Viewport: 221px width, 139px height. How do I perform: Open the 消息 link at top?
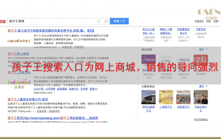[x=209, y=21]
